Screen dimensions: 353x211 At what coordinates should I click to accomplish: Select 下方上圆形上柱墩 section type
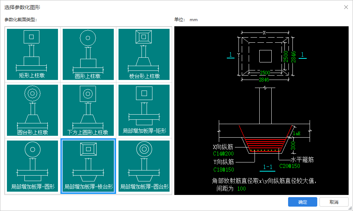pyautogui.click(x=88, y=110)
